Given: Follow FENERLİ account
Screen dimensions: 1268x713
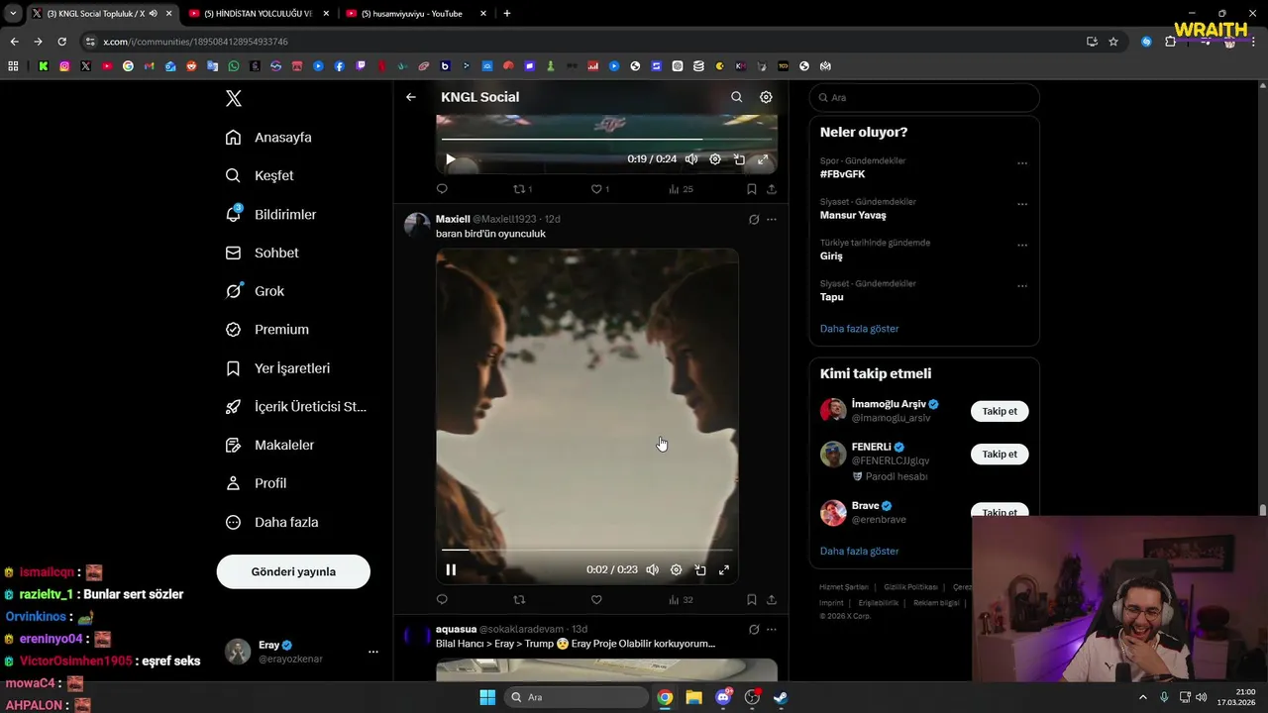Looking at the screenshot, I should [x=1000, y=454].
